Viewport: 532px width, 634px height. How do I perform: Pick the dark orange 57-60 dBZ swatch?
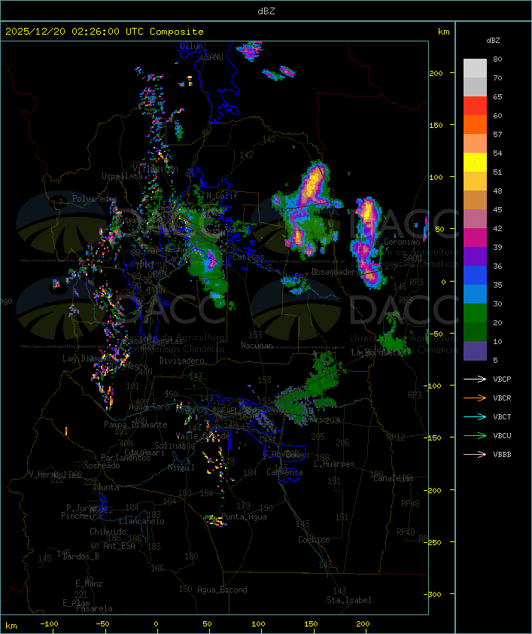(475, 124)
